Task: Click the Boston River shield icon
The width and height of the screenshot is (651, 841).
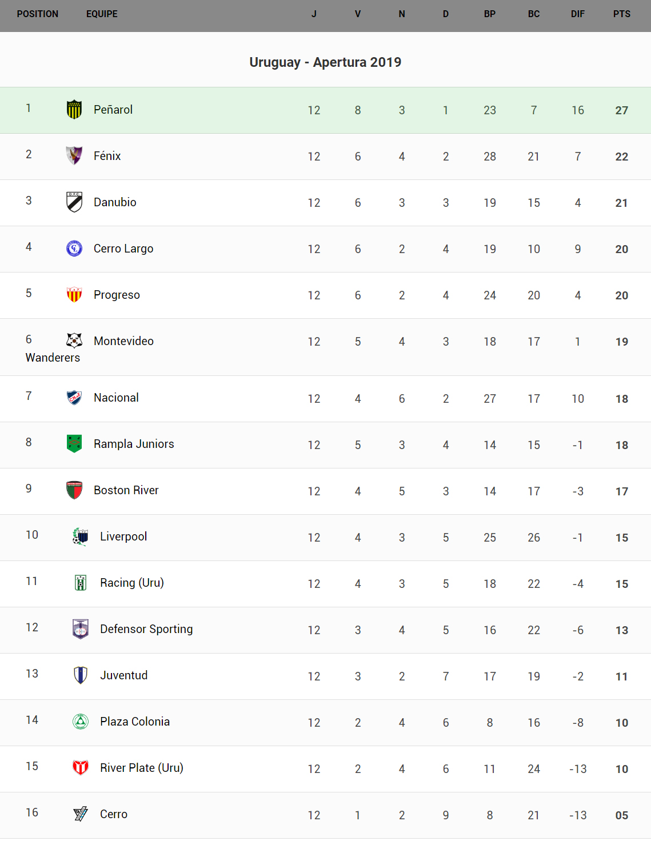Action: click(74, 490)
